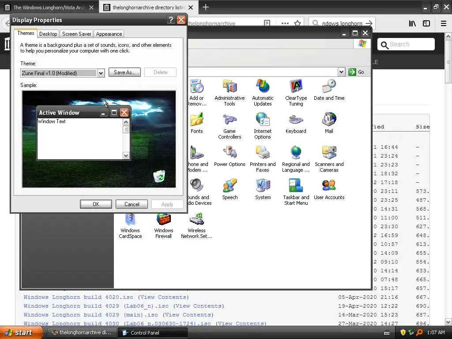Click the Save As button
The height and width of the screenshot is (339, 452).
click(124, 72)
